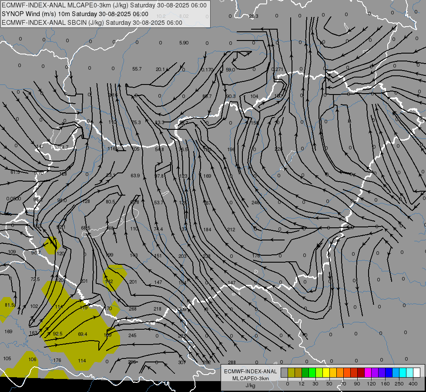Click the map value '203'

(183, 256)
